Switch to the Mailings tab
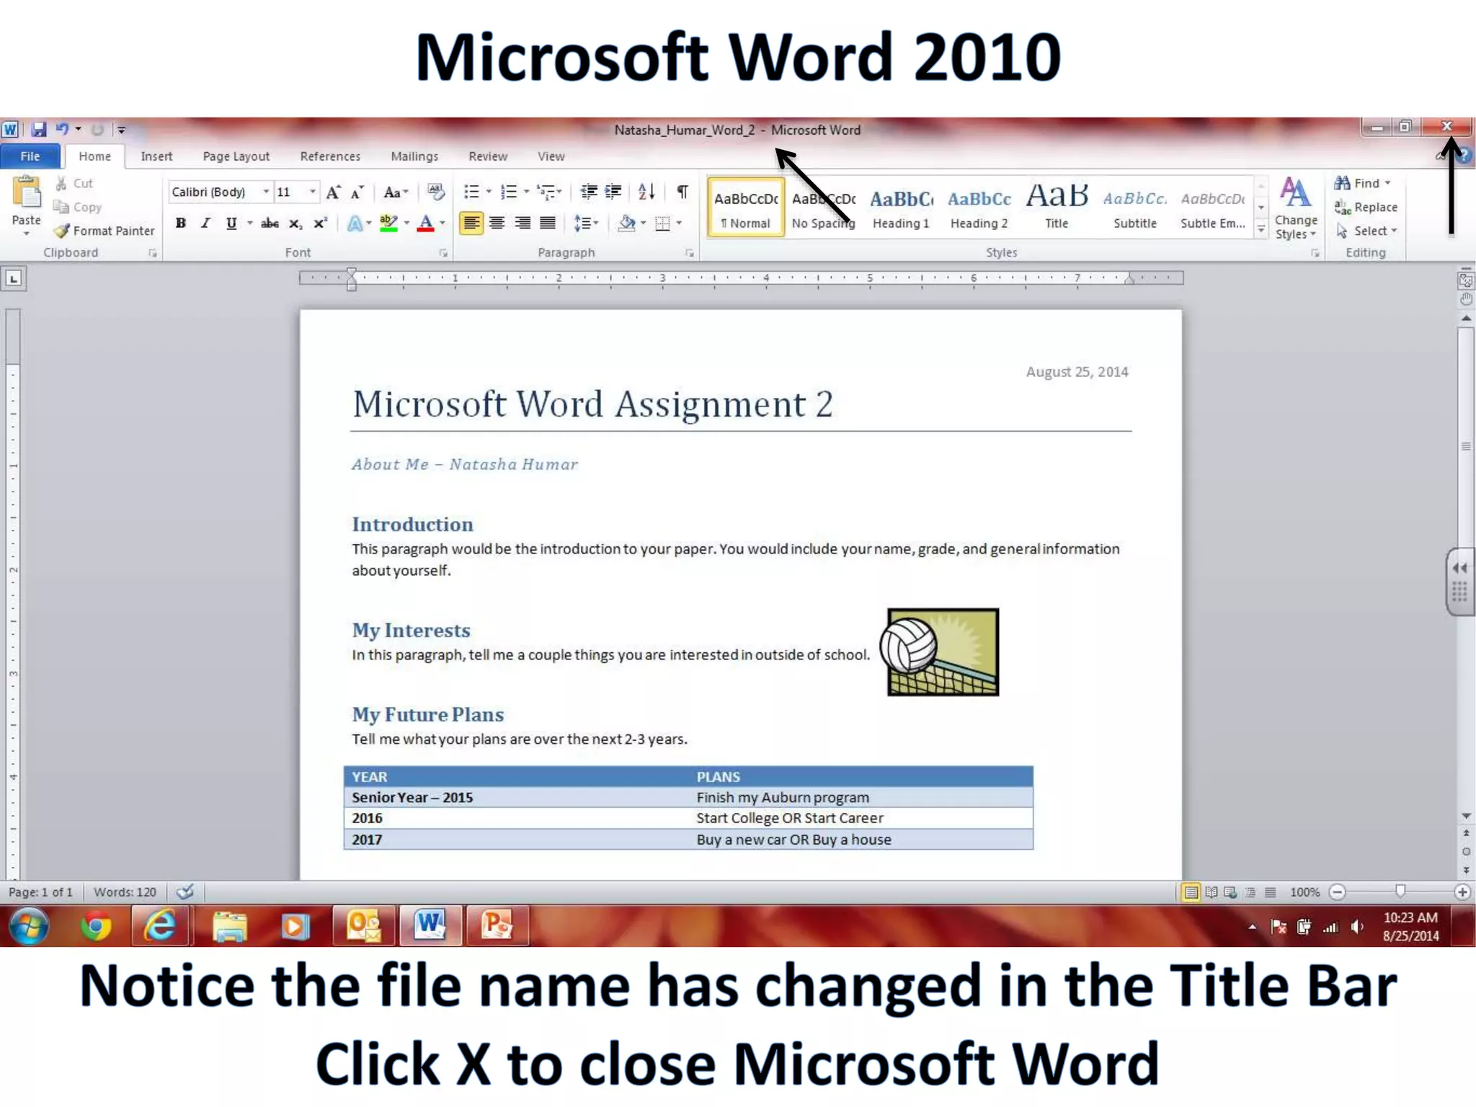Viewport: 1476px width, 1107px height. [414, 156]
